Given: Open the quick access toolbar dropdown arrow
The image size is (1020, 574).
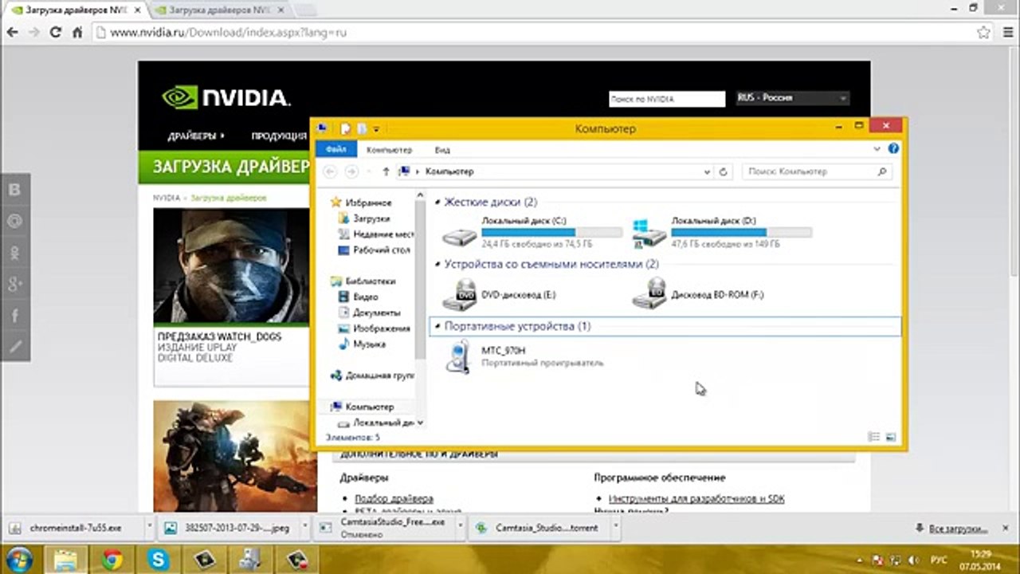Looking at the screenshot, I should tap(376, 128).
